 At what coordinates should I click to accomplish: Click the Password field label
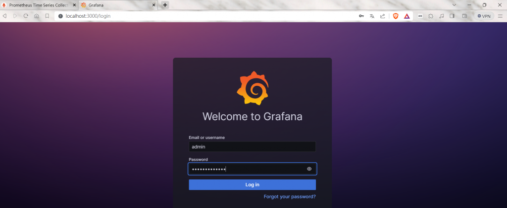point(198,159)
